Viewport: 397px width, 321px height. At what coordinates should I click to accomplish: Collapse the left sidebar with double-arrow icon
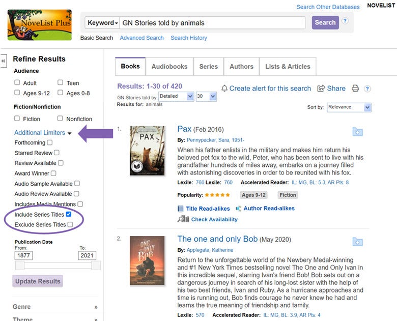point(4,61)
